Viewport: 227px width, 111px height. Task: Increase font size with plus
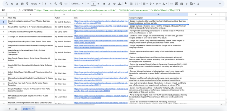click(x=98, y=4)
